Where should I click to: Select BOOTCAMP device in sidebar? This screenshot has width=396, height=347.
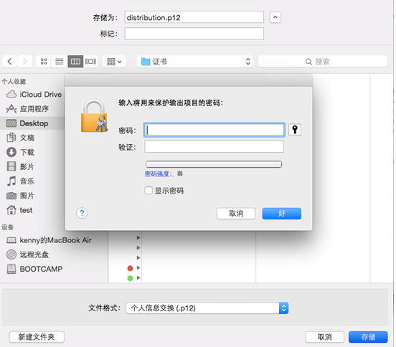coord(34,269)
